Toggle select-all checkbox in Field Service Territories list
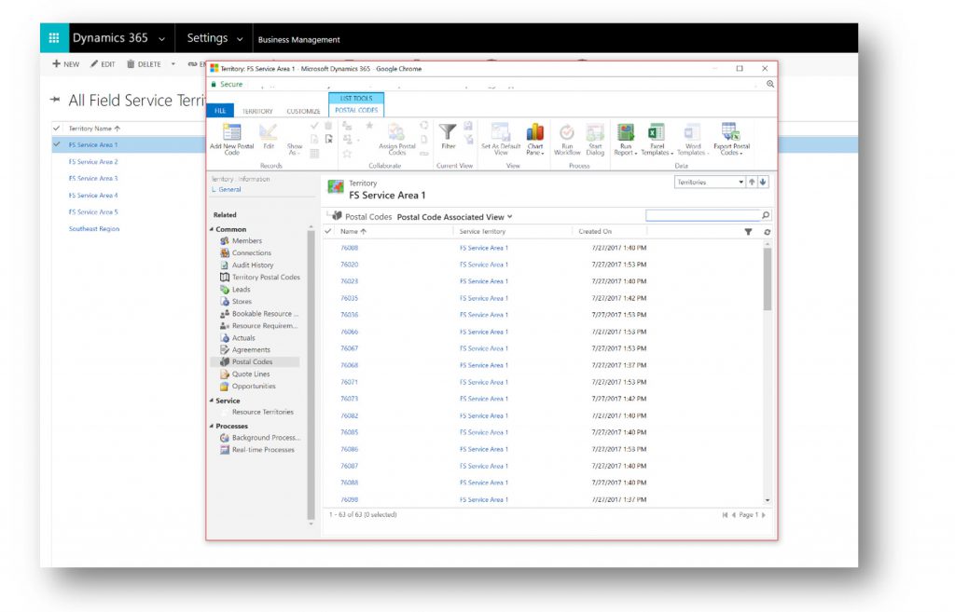The width and height of the screenshot is (955, 612). (x=57, y=129)
